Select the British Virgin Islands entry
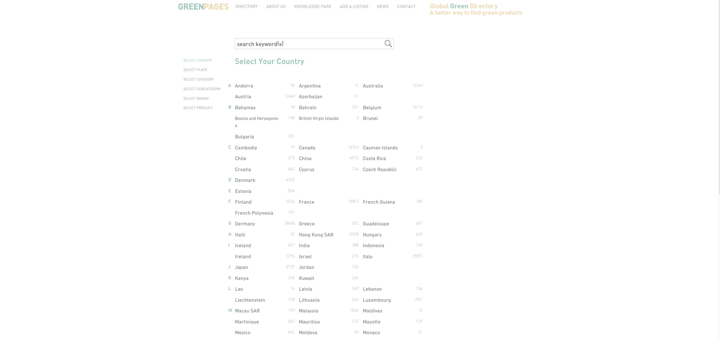The height and width of the screenshot is (338, 720). click(318, 118)
